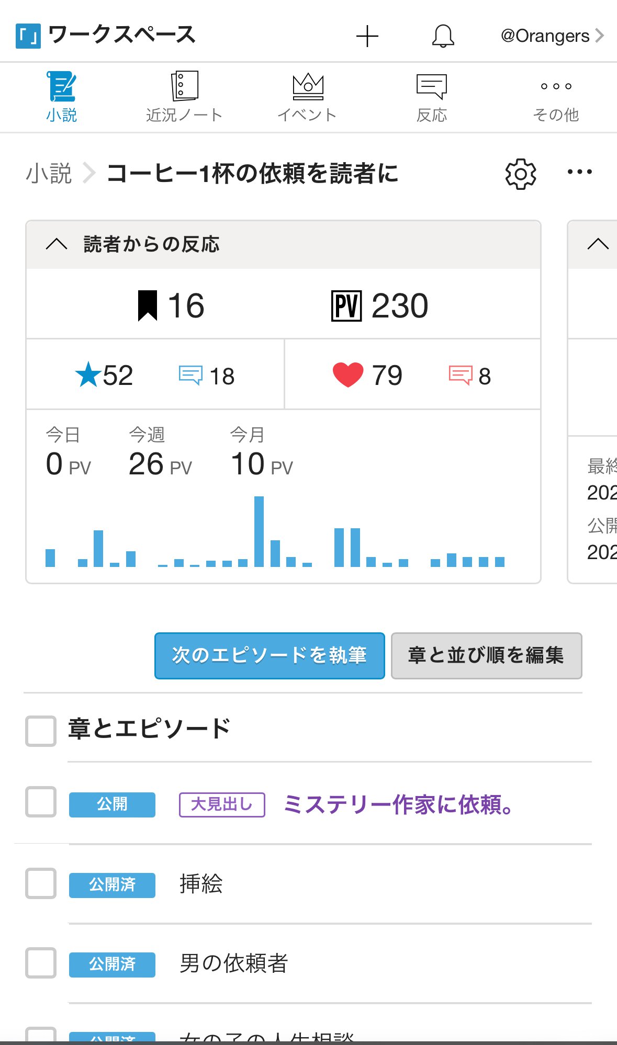The image size is (617, 1045).
Task: Collapse the 読者からの反応 panel
Action: (57, 244)
